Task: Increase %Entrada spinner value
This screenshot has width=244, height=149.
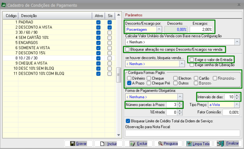Action: (180, 111)
